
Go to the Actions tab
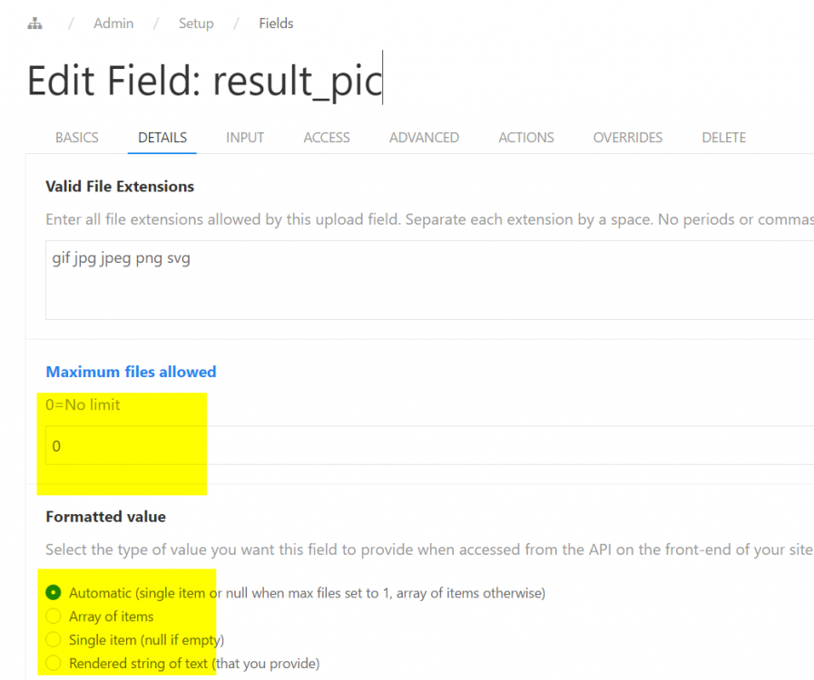coord(526,138)
